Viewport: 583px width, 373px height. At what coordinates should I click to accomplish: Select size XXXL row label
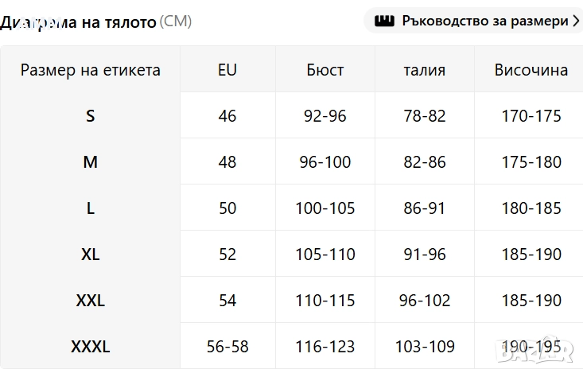tap(91, 347)
